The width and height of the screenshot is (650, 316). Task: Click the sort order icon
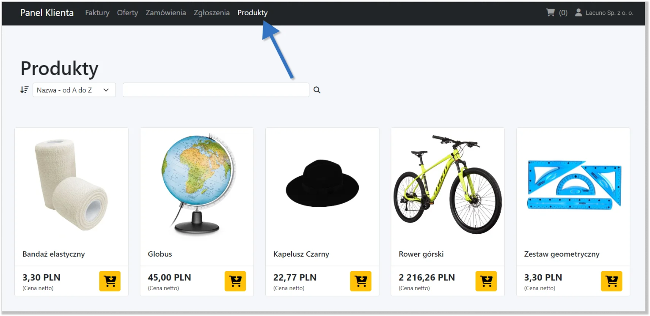pyautogui.click(x=25, y=90)
